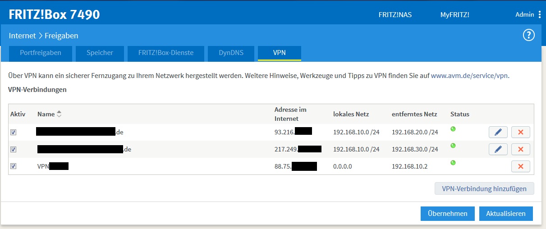Click the lokales Netz column header
This screenshot has height=229, width=546.
coord(351,114)
